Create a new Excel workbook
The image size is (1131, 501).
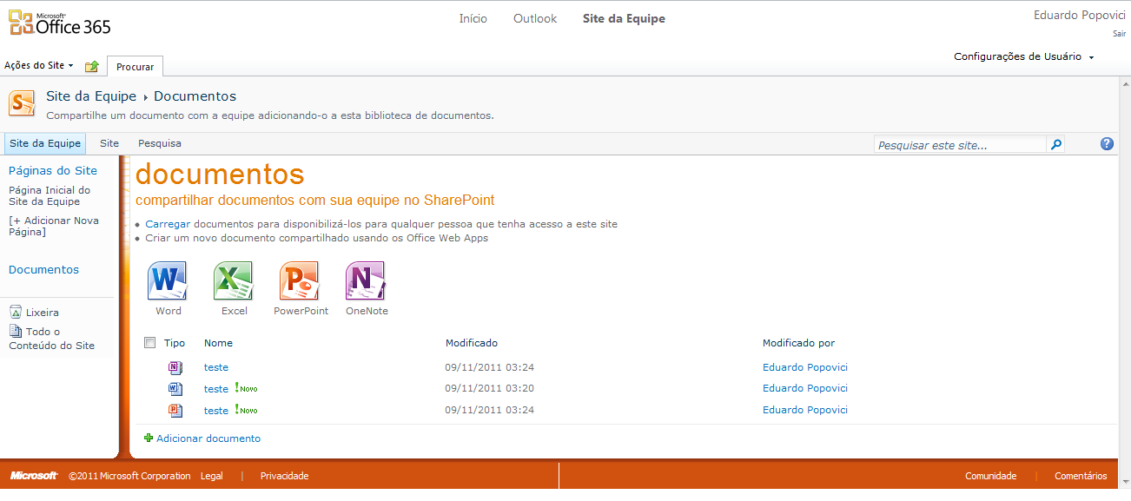[x=234, y=281]
